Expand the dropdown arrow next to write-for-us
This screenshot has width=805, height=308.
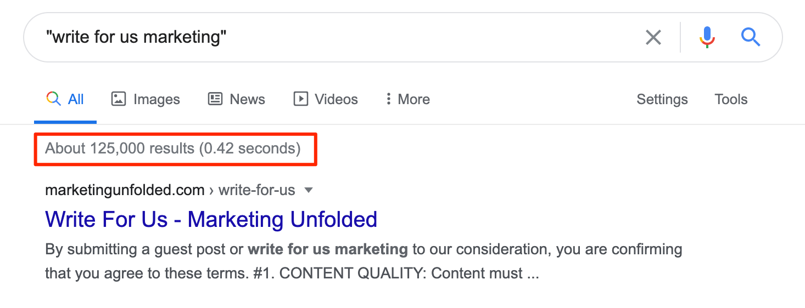point(309,190)
